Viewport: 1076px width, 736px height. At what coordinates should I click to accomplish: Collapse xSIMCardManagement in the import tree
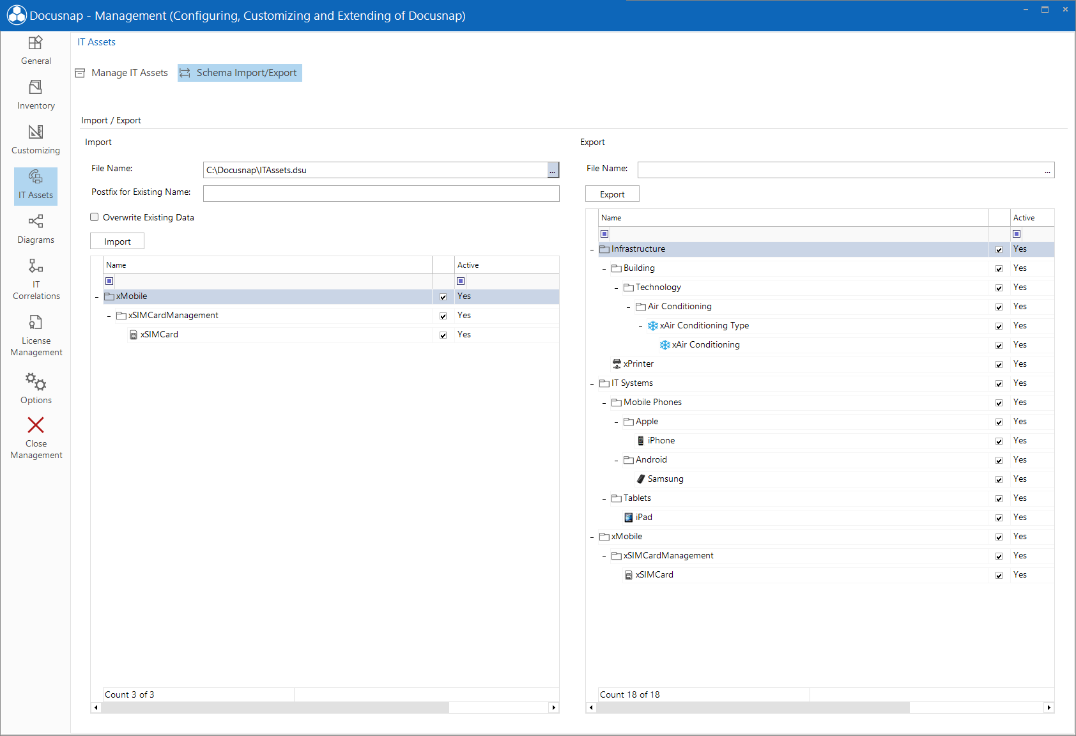pos(109,316)
